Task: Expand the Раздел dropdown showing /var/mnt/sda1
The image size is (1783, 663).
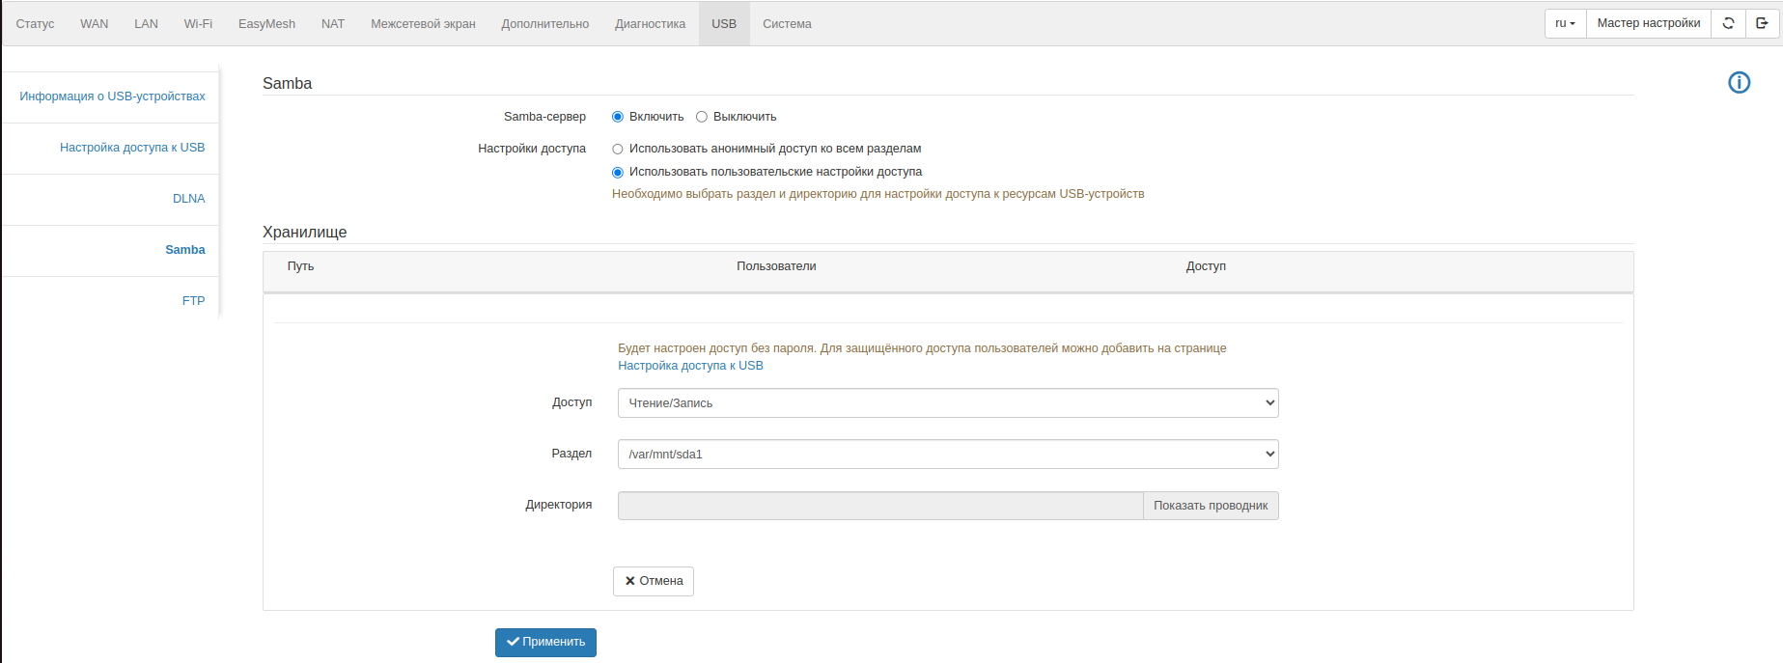Action: click(x=947, y=455)
